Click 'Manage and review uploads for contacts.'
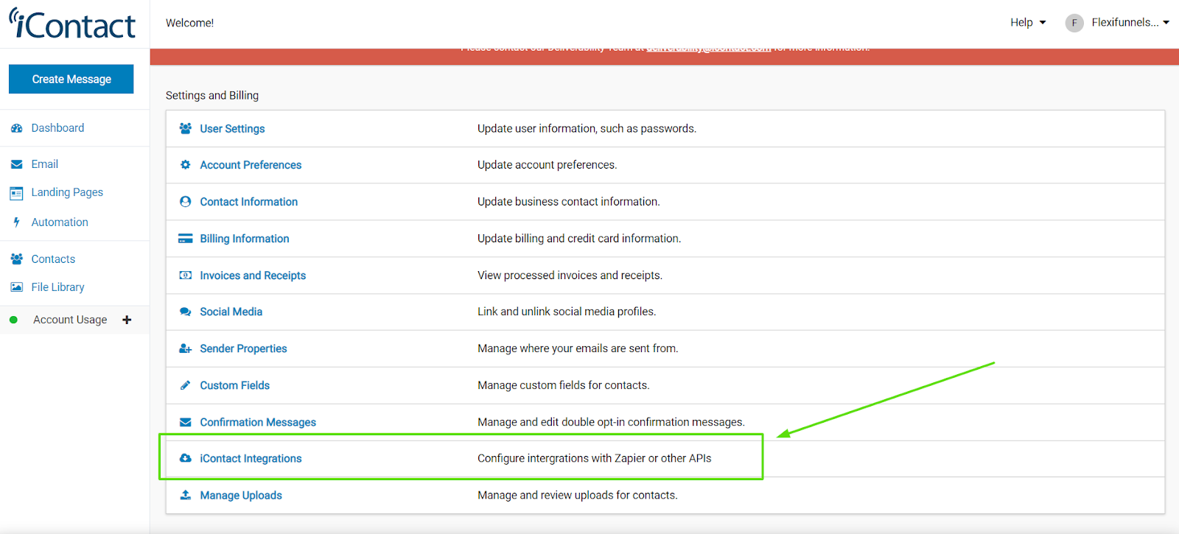1179x534 pixels. pos(577,495)
